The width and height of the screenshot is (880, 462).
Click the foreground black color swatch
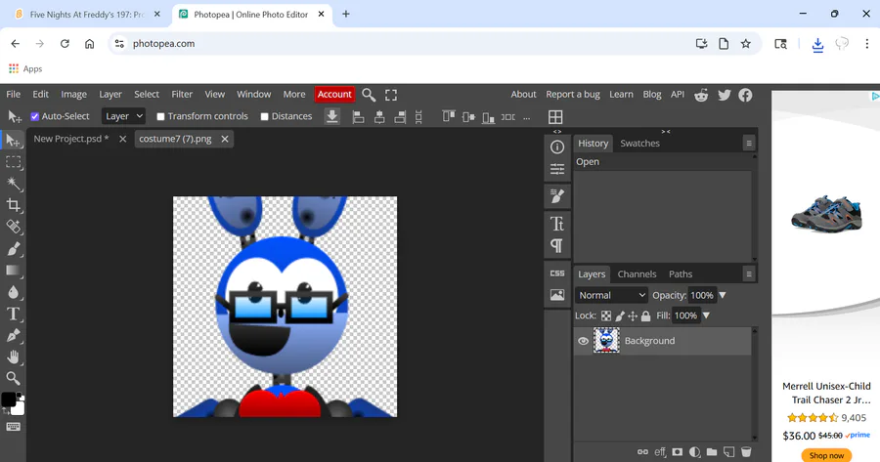pyautogui.click(x=9, y=399)
